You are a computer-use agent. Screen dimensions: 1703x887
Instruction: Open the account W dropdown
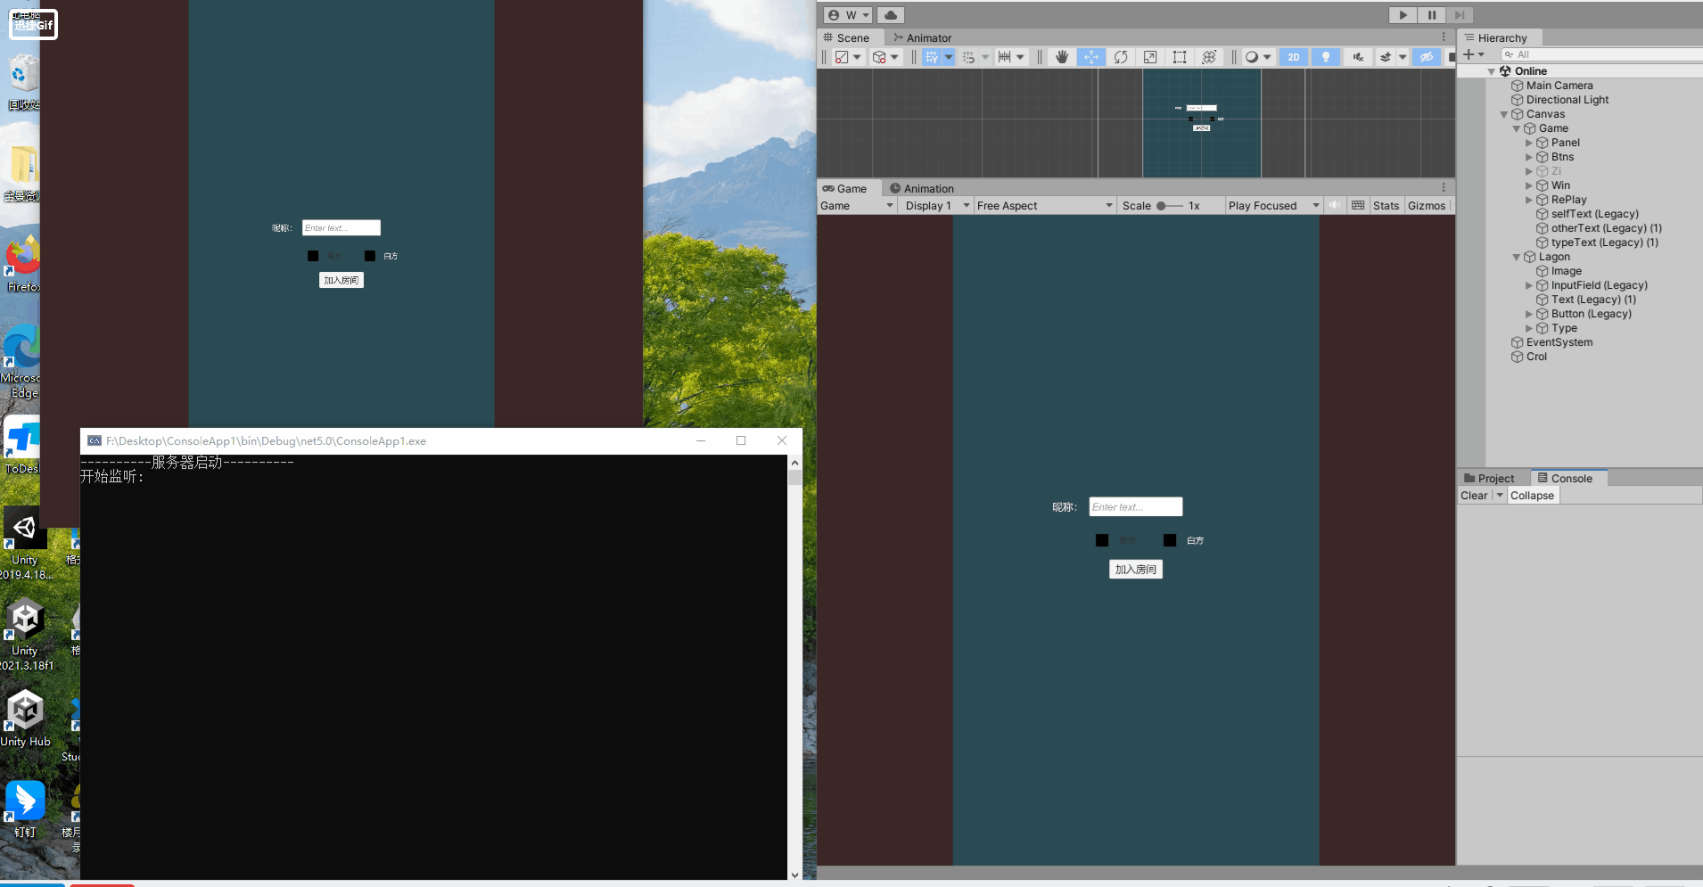pyautogui.click(x=848, y=15)
